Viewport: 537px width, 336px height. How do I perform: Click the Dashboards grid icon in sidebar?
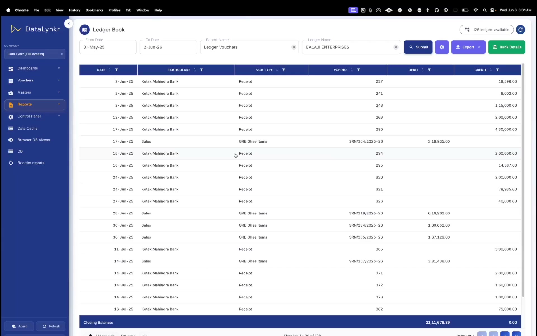pyautogui.click(x=11, y=69)
